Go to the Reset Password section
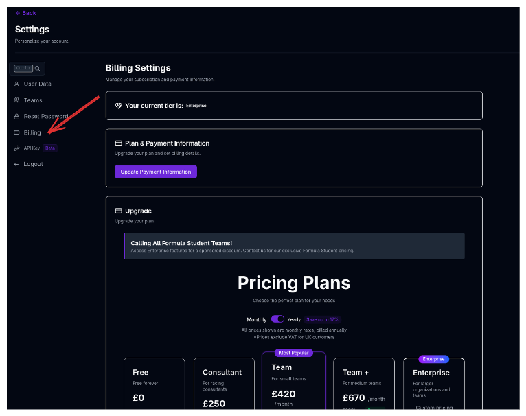This screenshot has height=416, width=526. 45,116
